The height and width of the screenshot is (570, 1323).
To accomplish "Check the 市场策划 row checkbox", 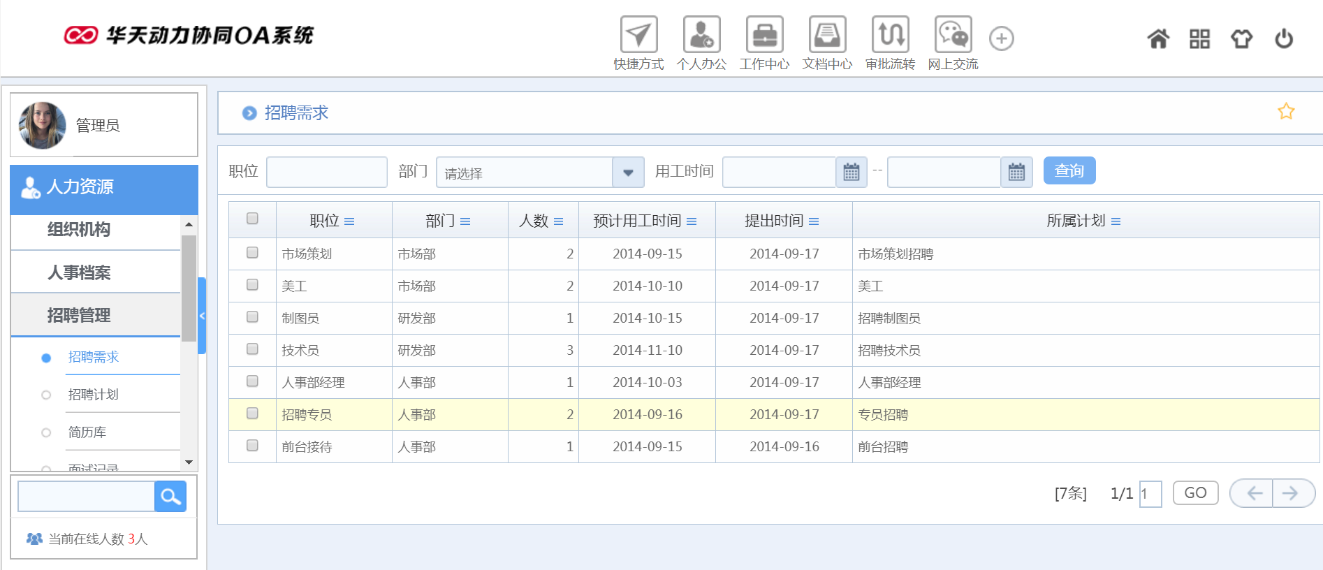I will (252, 253).
